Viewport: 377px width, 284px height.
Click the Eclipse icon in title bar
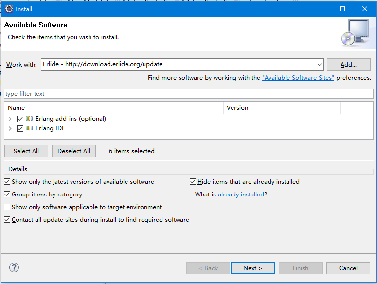[9, 9]
